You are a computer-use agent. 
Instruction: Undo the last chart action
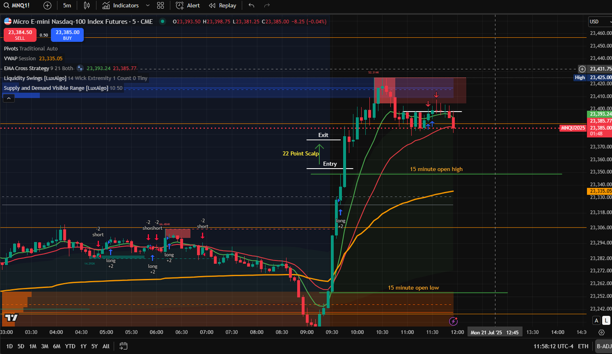[251, 6]
